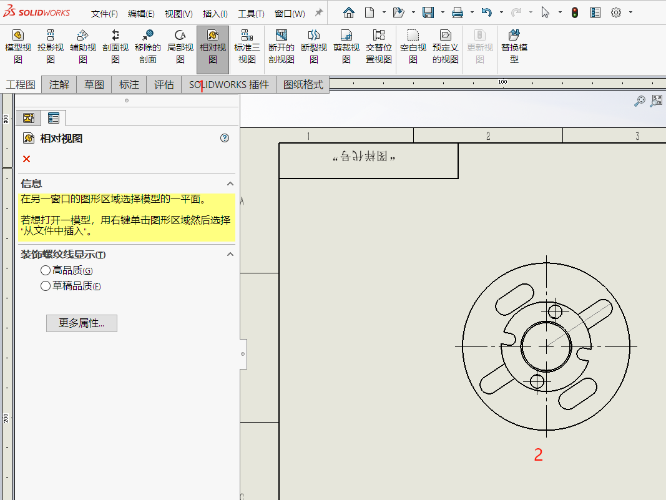Open the Options gear dropdown arrow
Screen dimensions: 666x500
[631, 12]
